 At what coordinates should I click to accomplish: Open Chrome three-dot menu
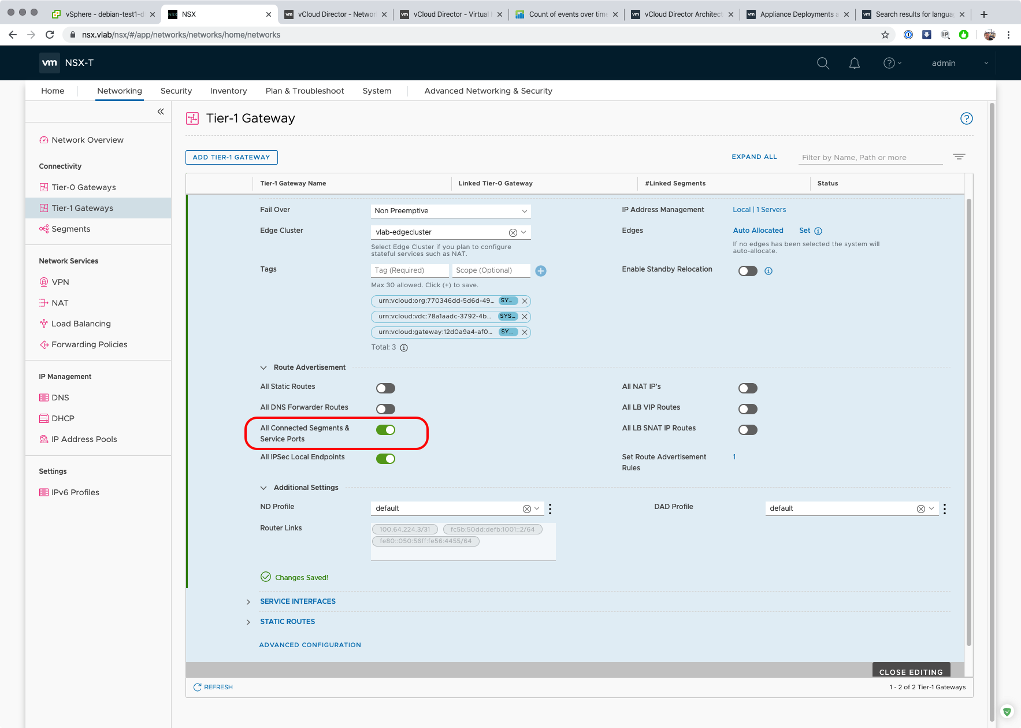(x=1008, y=35)
